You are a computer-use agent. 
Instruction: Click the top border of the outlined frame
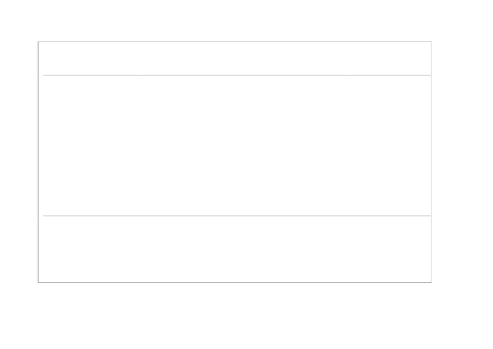[234, 41]
